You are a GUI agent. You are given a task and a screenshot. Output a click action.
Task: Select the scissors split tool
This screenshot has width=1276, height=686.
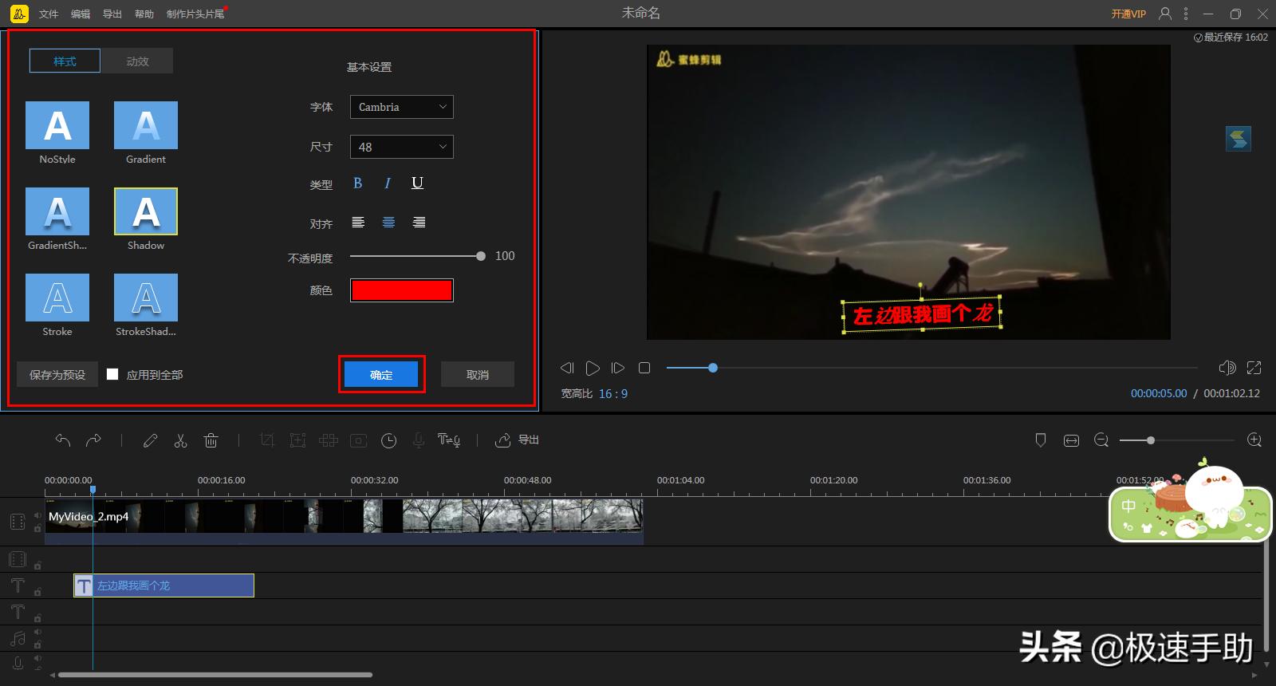coord(180,440)
